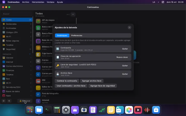Open System Settings gear in dock
Viewport: 186px width, 116px height.
(x=66, y=110)
